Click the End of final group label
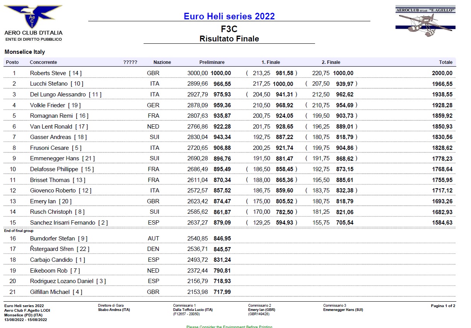The width and height of the screenshot is (471, 328). (x=19, y=231)
